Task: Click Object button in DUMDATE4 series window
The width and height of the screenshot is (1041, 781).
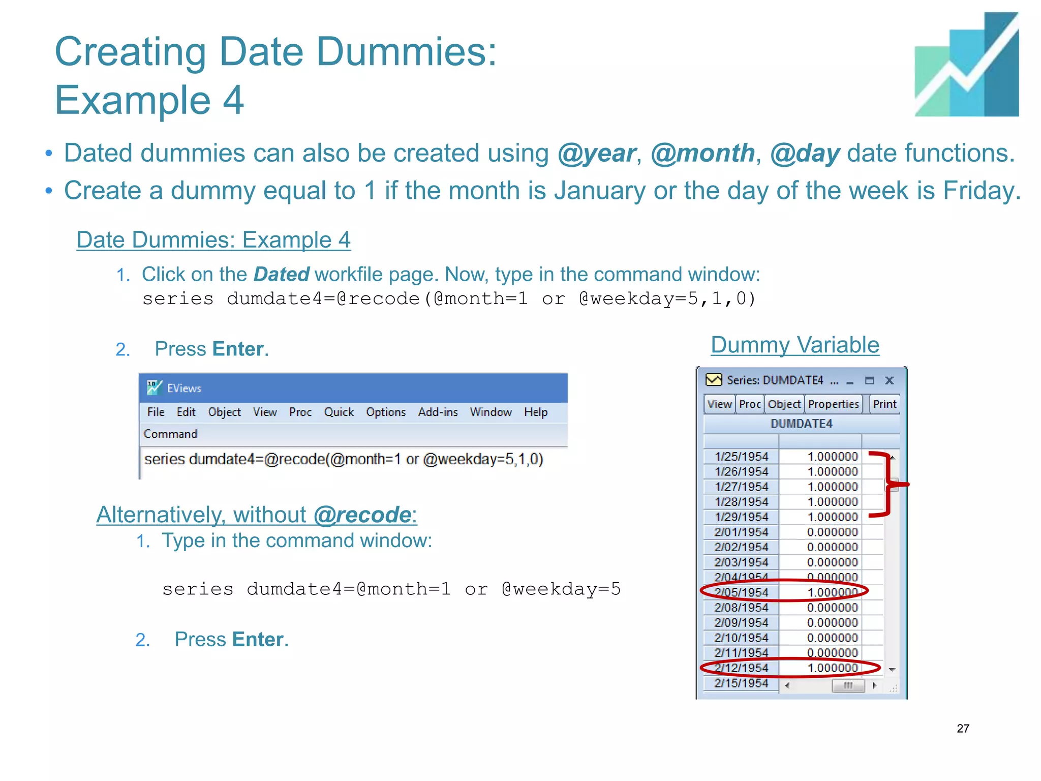Action: [784, 404]
